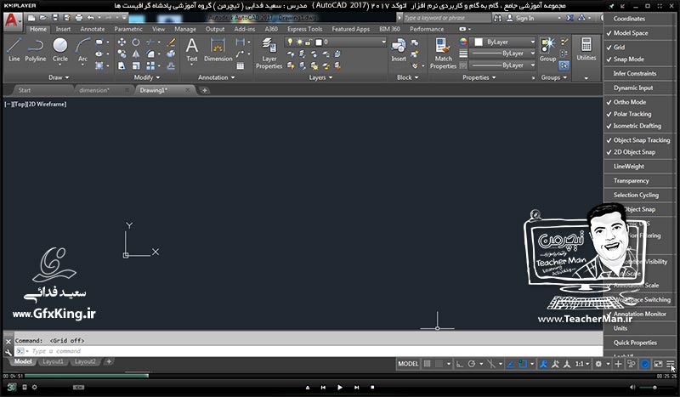Activate the Rotate tool in Modify
This screenshot has height=397, width=680.
136,43
